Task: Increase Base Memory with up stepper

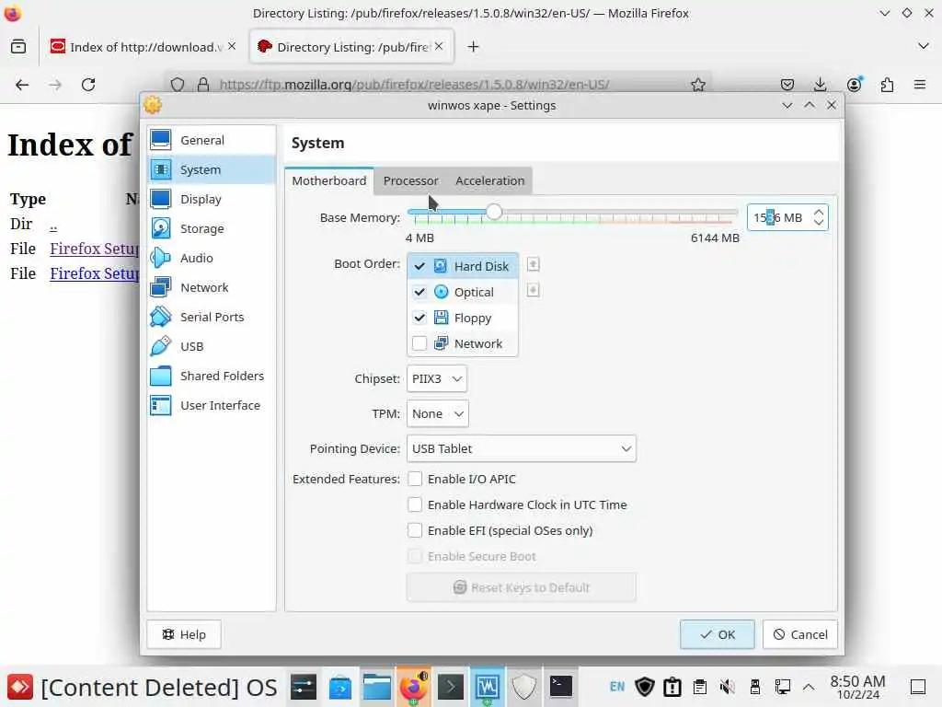Action: tap(818, 213)
